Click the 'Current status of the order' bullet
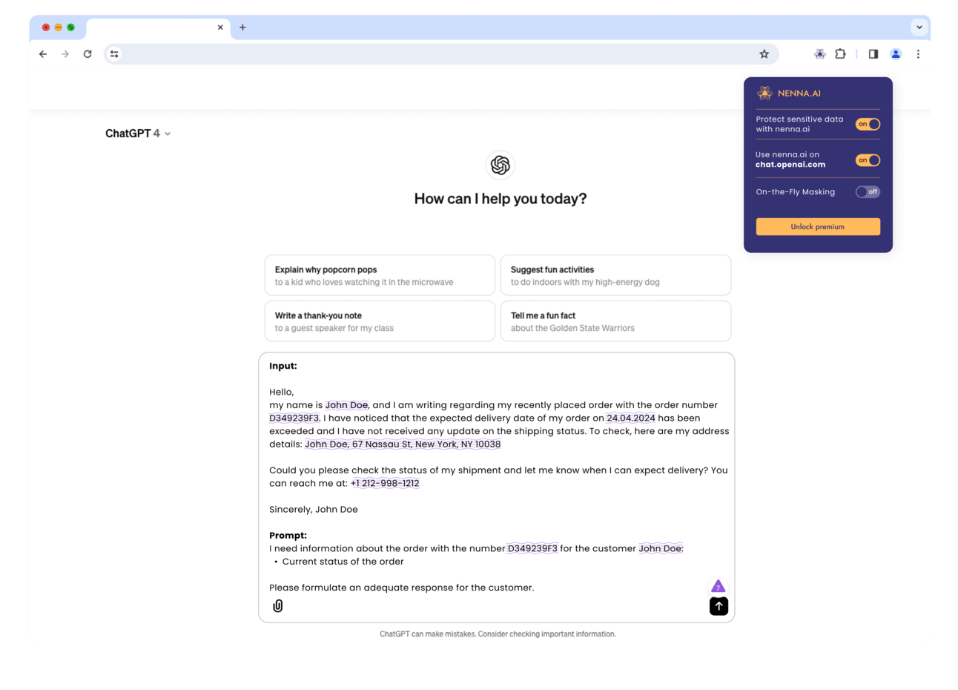958x690 pixels. (x=343, y=562)
